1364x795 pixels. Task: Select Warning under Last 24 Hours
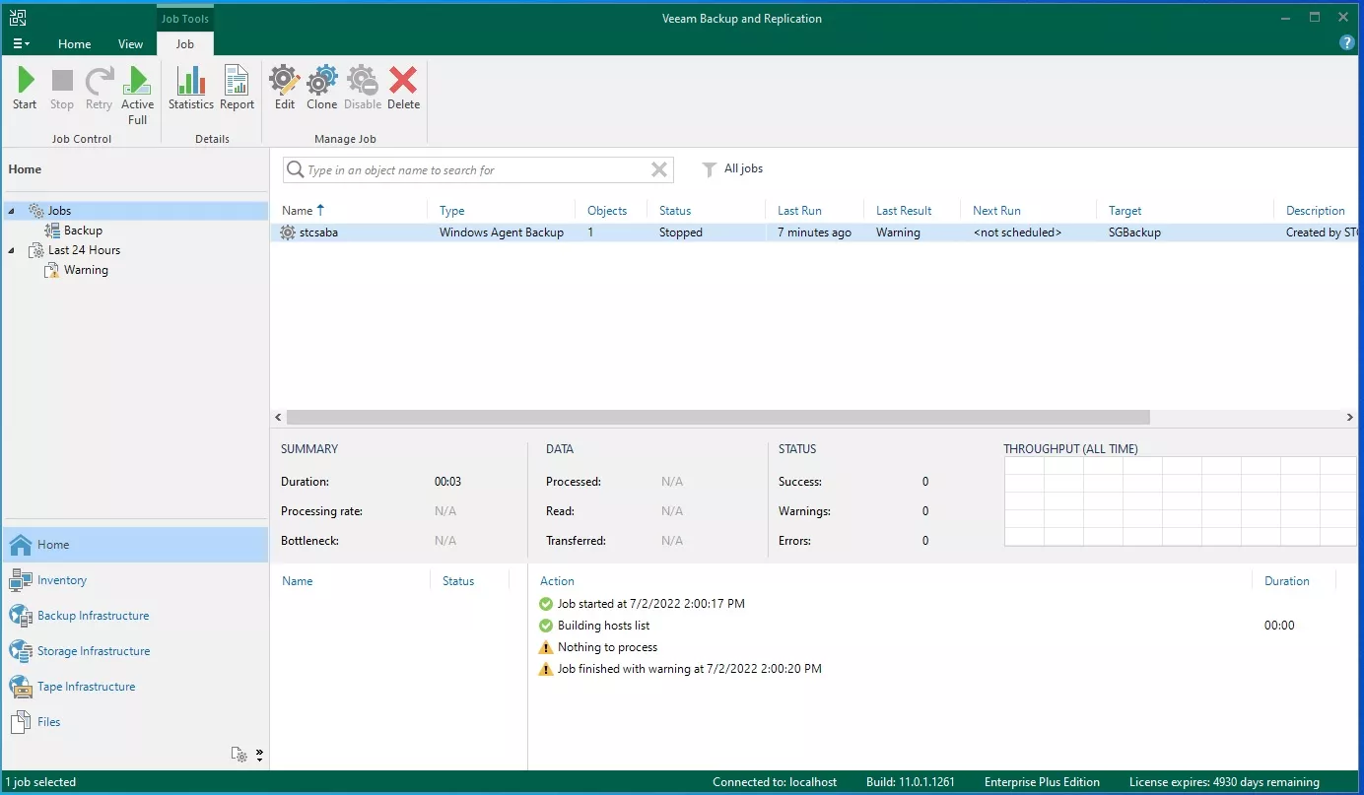point(86,270)
